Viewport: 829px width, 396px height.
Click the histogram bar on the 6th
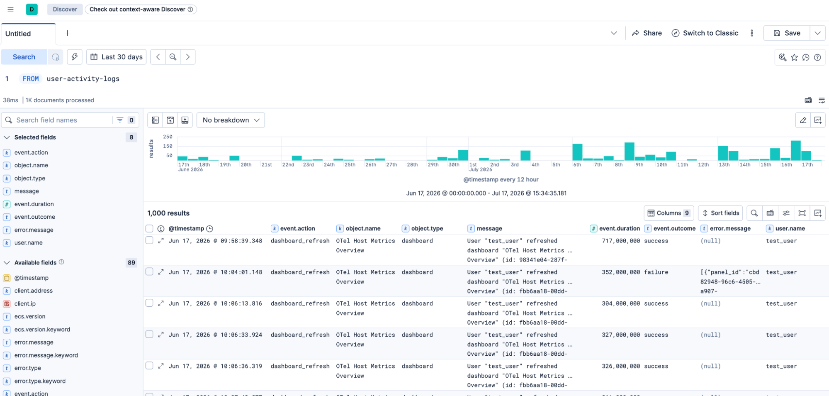pos(577,152)
